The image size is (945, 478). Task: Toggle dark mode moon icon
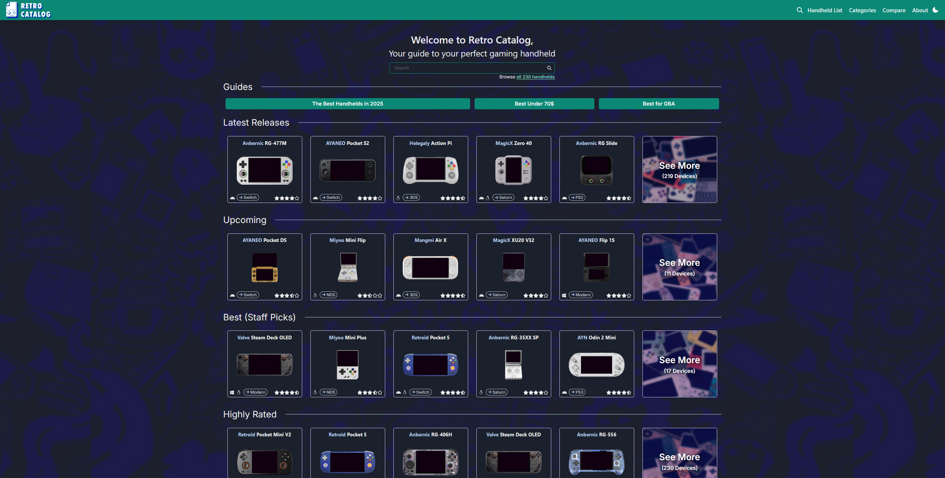[x=935, y=10]
